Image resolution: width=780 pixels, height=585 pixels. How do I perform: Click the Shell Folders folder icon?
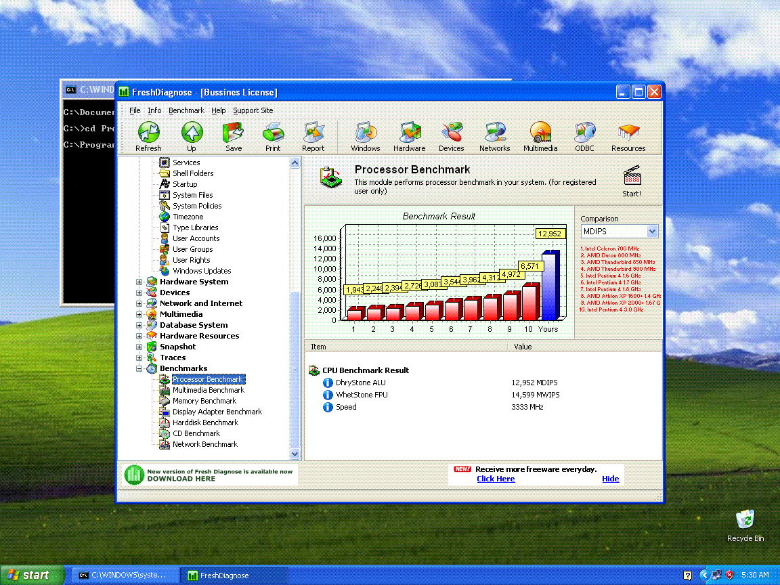165,173
